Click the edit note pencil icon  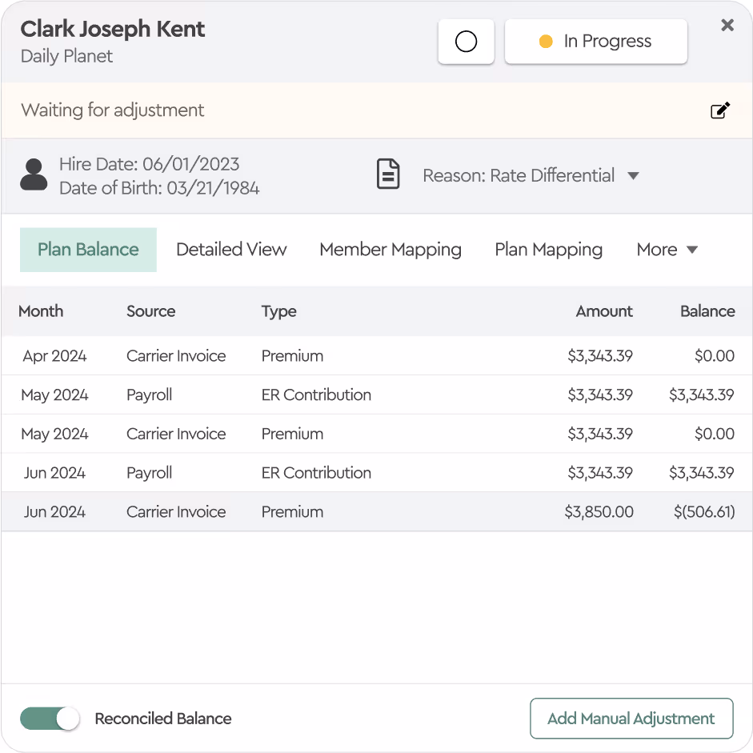pyautogui.click(x=720, y=110)
